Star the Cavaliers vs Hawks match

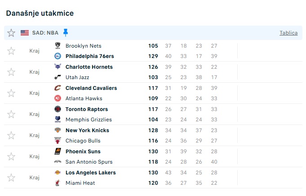pyautogui.click(x=11, y=93)
